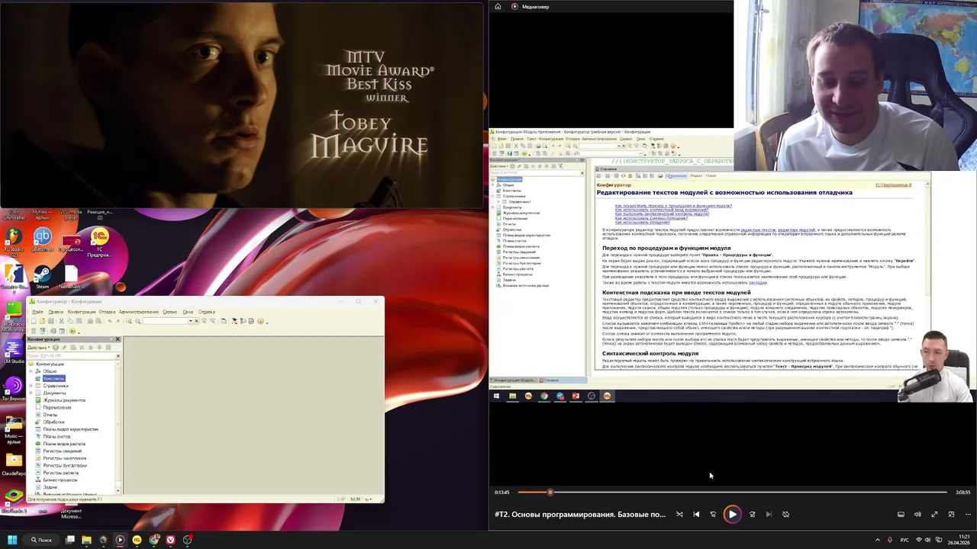Open the 1C icon on the taskbar
Viewport: 977px width, 549px height.
click(x=137, y=540)
